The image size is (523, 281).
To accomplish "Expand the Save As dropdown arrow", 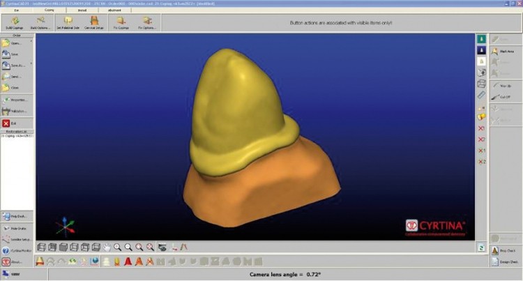I will 31,63.
